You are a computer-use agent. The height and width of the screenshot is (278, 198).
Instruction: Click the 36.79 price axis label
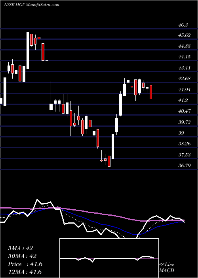185,166
